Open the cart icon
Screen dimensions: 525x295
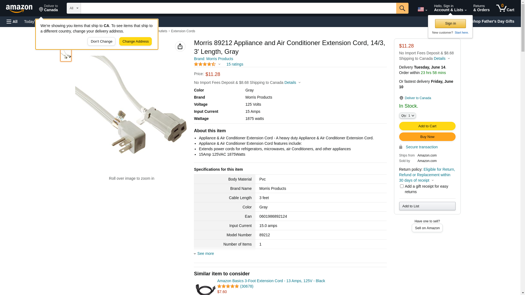pos(505,8)
